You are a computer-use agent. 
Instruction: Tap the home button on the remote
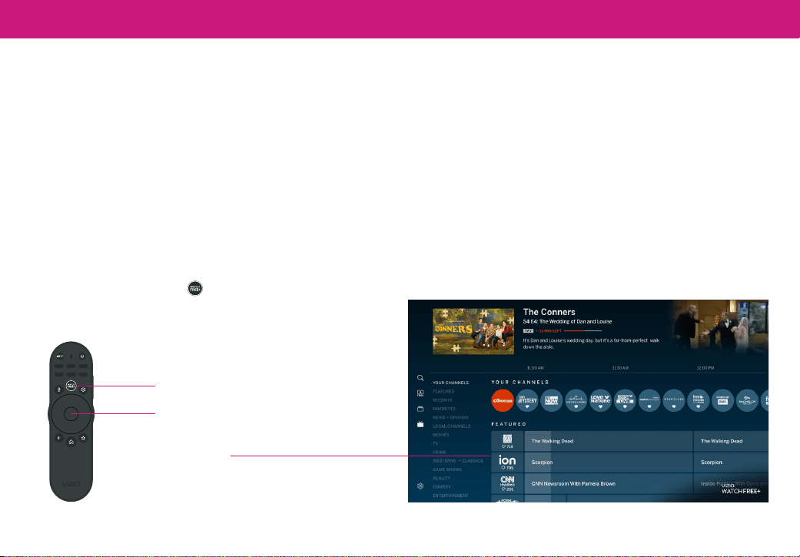pyautogui.click(x=71, y=442)
